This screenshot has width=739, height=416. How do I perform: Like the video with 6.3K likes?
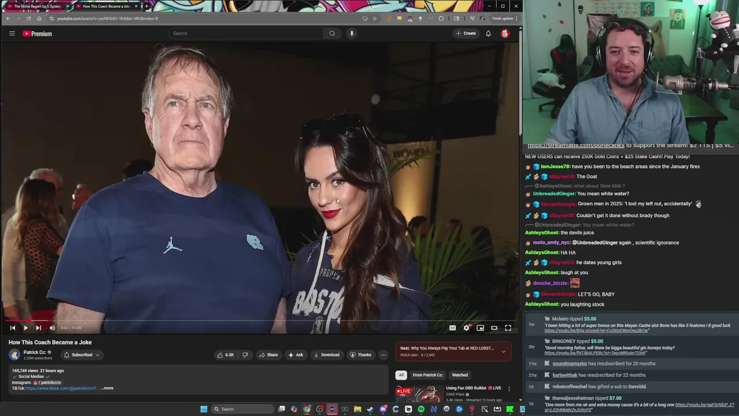coord(225,355)
